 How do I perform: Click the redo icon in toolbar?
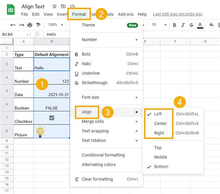(x=21, y=25)
